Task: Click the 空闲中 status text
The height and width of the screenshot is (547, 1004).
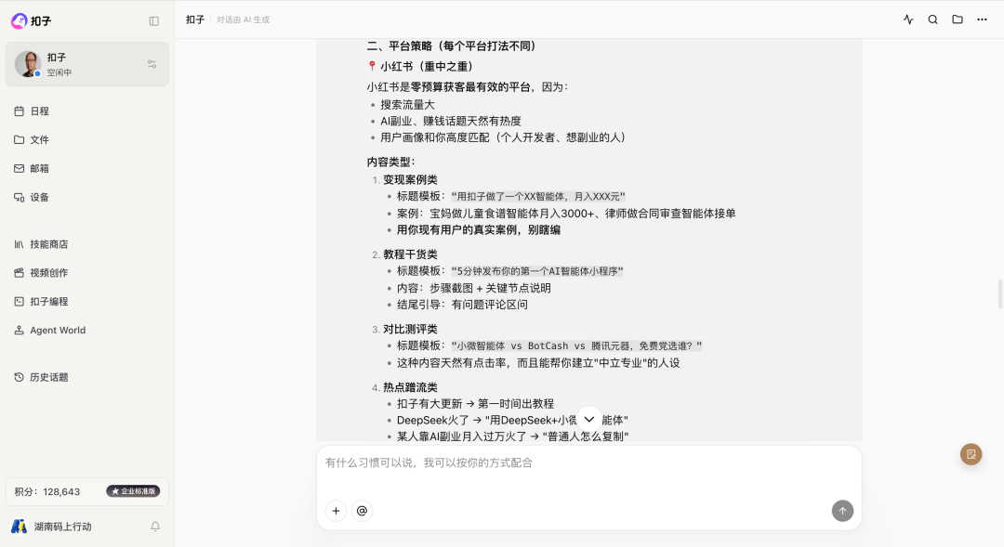Action: [59, 73]
